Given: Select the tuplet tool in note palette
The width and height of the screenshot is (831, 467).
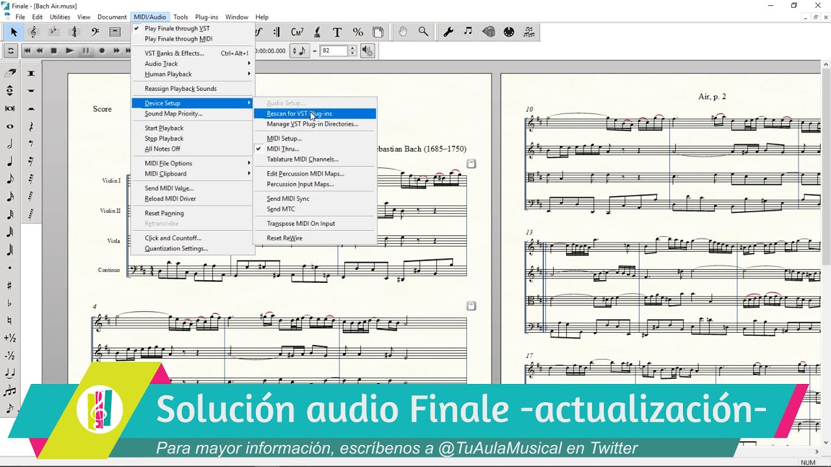Looking at the screenshot, I should pyautogui.click(x=10, y=390).
